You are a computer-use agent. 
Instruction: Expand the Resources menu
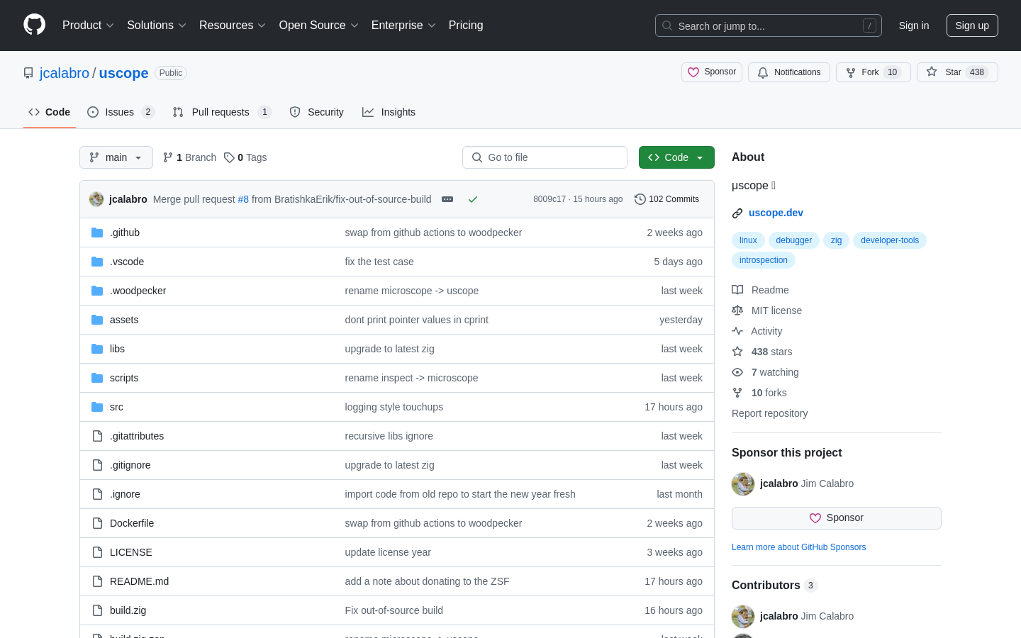pyautogui.click(x=233, y=26)
